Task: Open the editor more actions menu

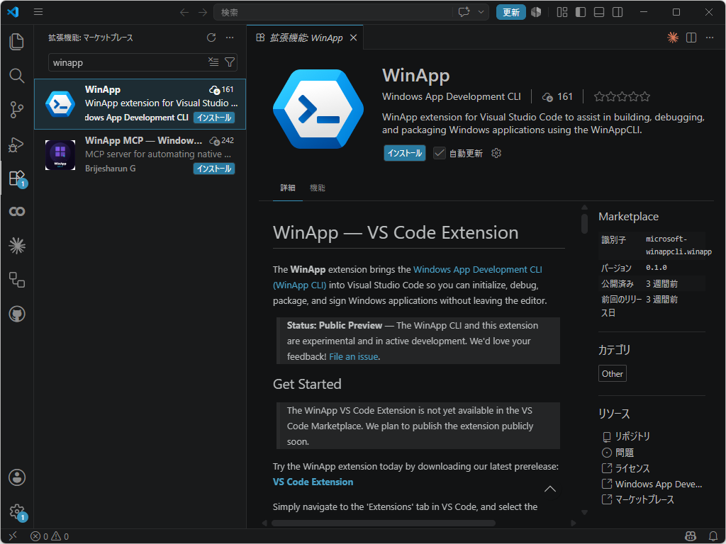Action: click(710, 38)
